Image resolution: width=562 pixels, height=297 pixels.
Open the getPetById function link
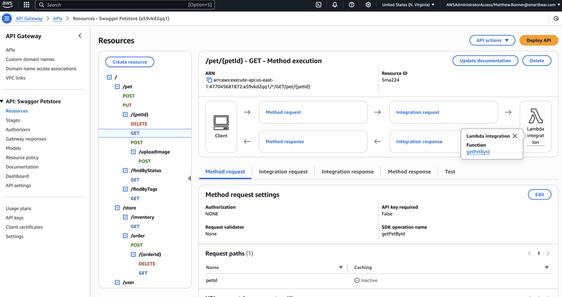(478, 152)
